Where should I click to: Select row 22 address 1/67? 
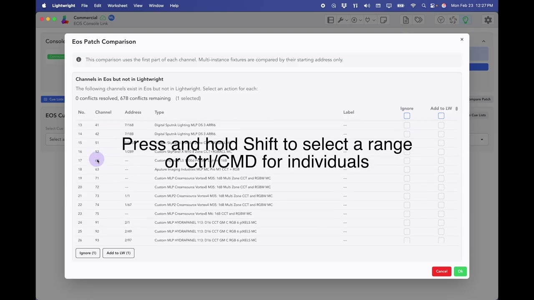click(267, 205)
